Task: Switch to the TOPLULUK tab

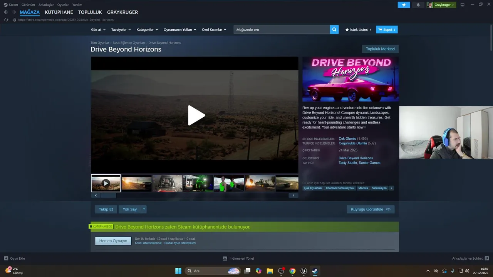Action: (90, 12)
